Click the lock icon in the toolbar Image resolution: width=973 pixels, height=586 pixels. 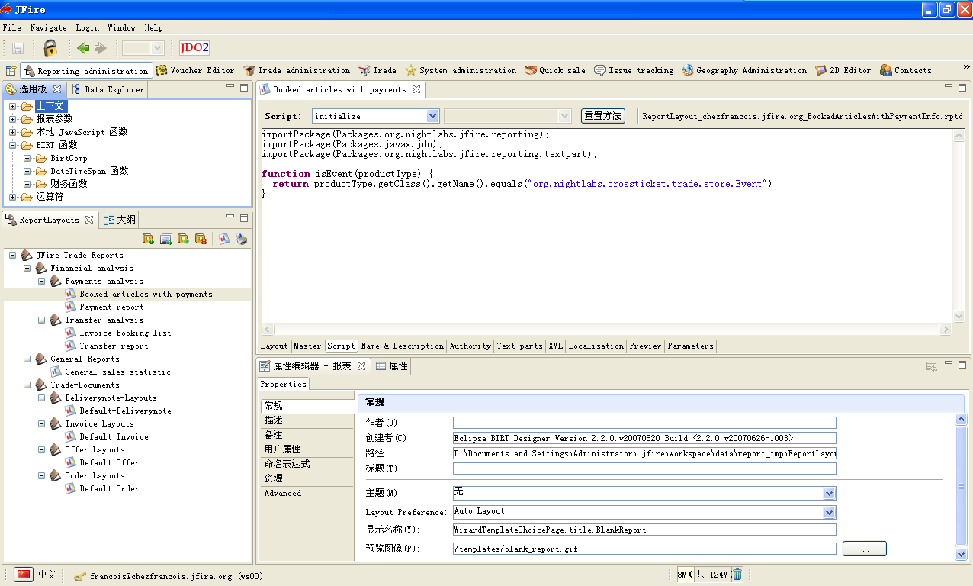[x=50, y=48]
